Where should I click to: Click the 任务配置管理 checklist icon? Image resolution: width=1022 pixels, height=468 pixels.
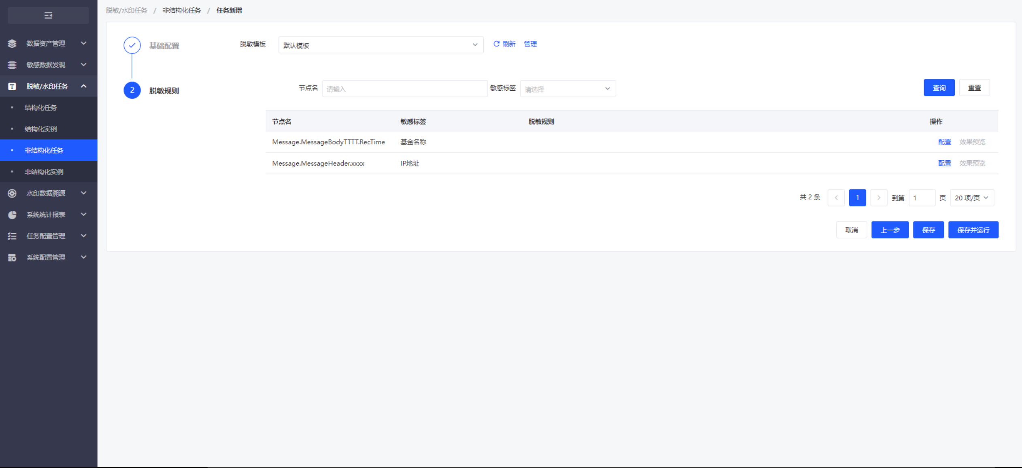tap(12, 236)
